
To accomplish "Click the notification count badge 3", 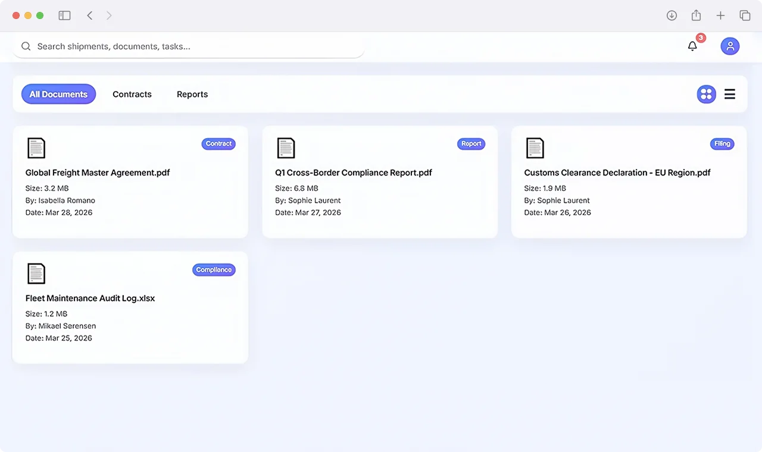I will pos(701,38).
